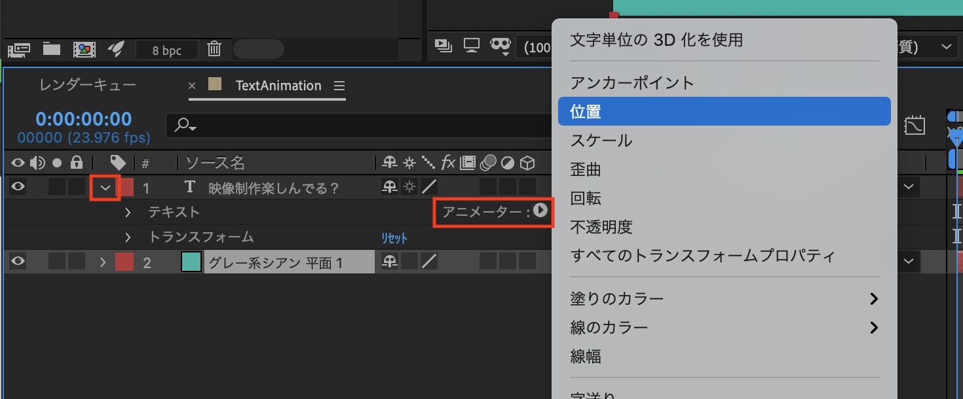Choose アンカーポイント from the animator menu

coord(632,83)
